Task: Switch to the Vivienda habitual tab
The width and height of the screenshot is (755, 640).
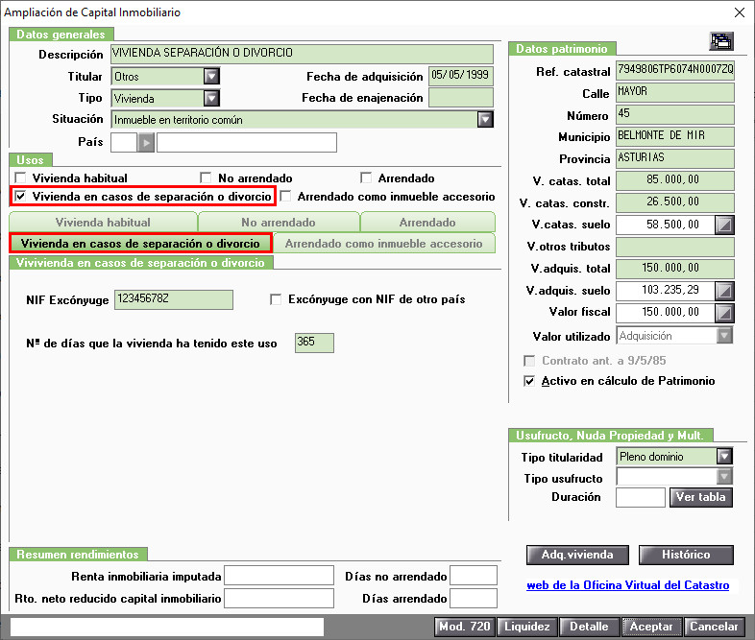Action: 103,223
